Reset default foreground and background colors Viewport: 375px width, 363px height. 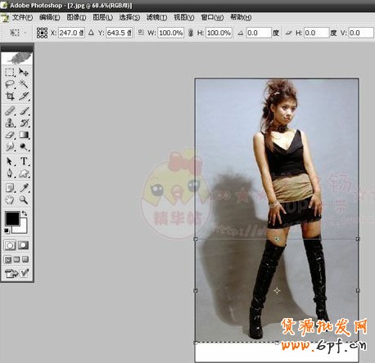tap(7, 231)
